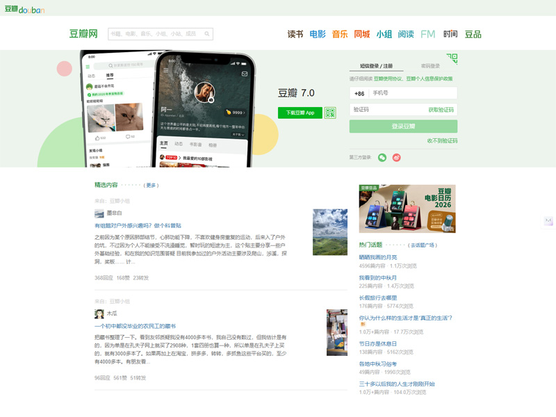Click 墨非白 user avatar icon
The image size is (556, 417).
click(x=99, y=213)
